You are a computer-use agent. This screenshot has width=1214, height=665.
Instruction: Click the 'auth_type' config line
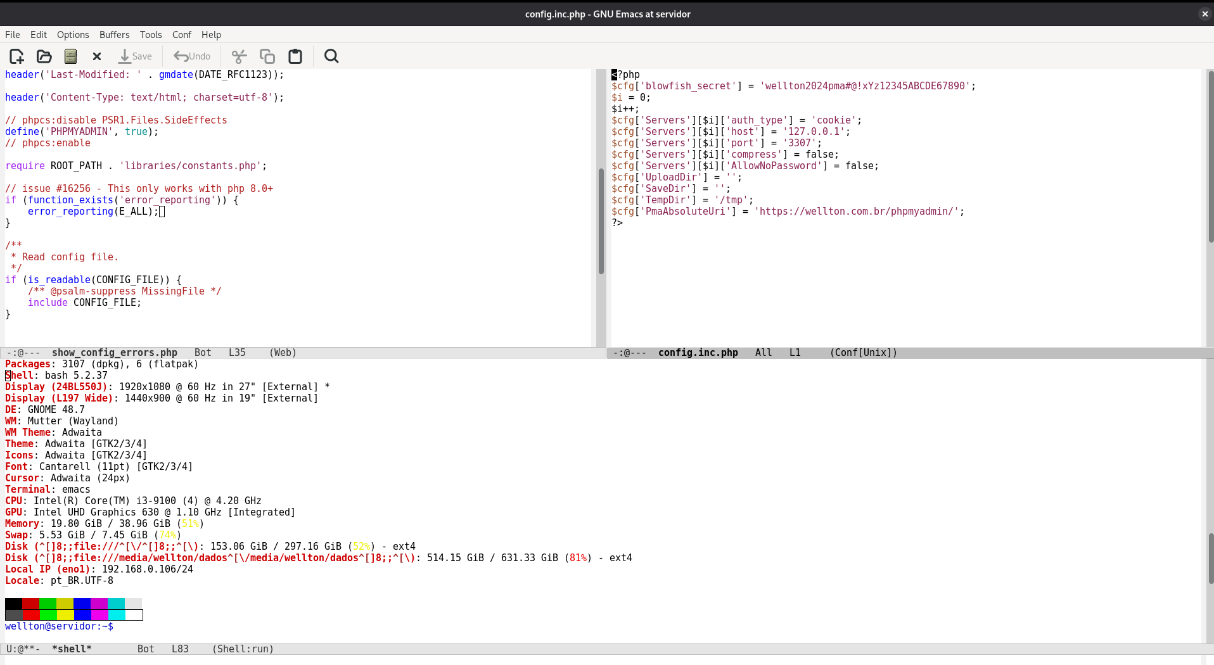[736, 120]
